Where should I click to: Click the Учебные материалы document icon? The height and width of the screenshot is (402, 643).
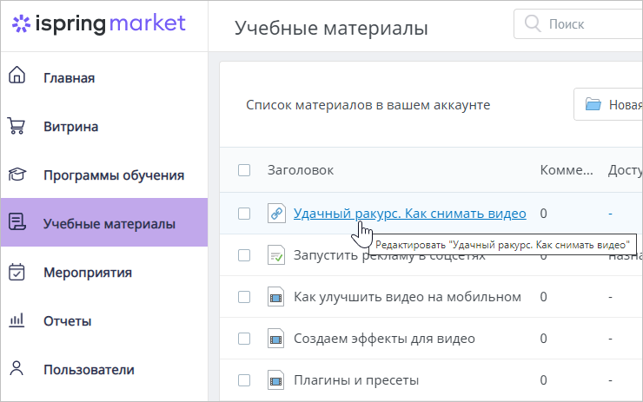click(x=17, y=221)
